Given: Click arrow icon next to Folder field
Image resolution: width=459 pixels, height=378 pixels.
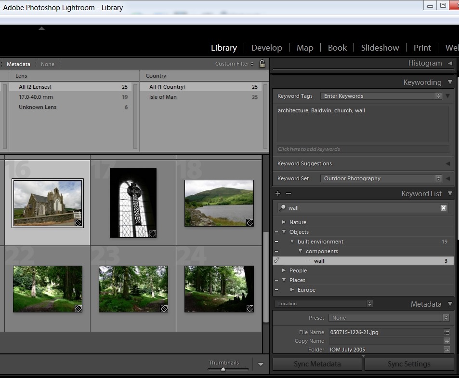Looking at the screenshot, I should (446, 350).
